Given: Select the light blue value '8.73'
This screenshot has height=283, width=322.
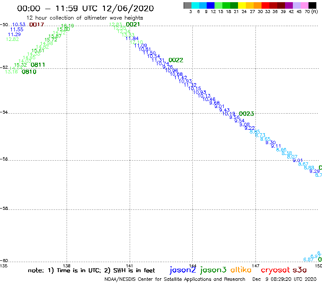Looking at the screenshot, I should point(260,135).
